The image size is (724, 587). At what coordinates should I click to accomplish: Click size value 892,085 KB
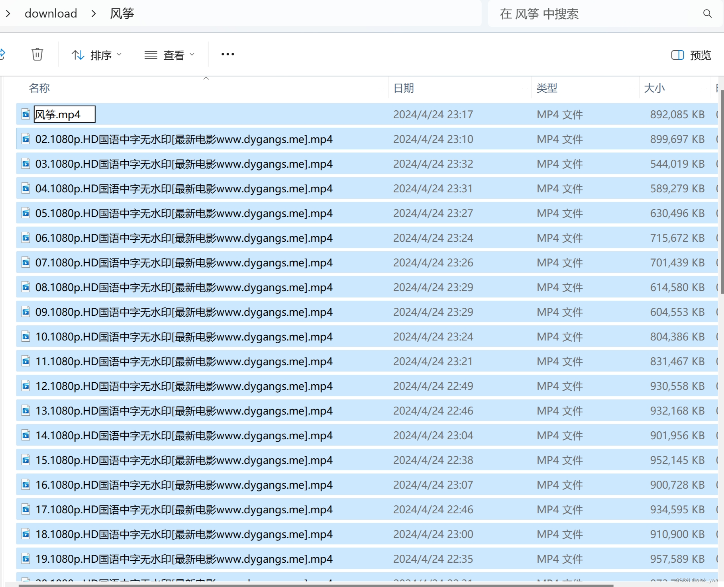pos(677,114)
